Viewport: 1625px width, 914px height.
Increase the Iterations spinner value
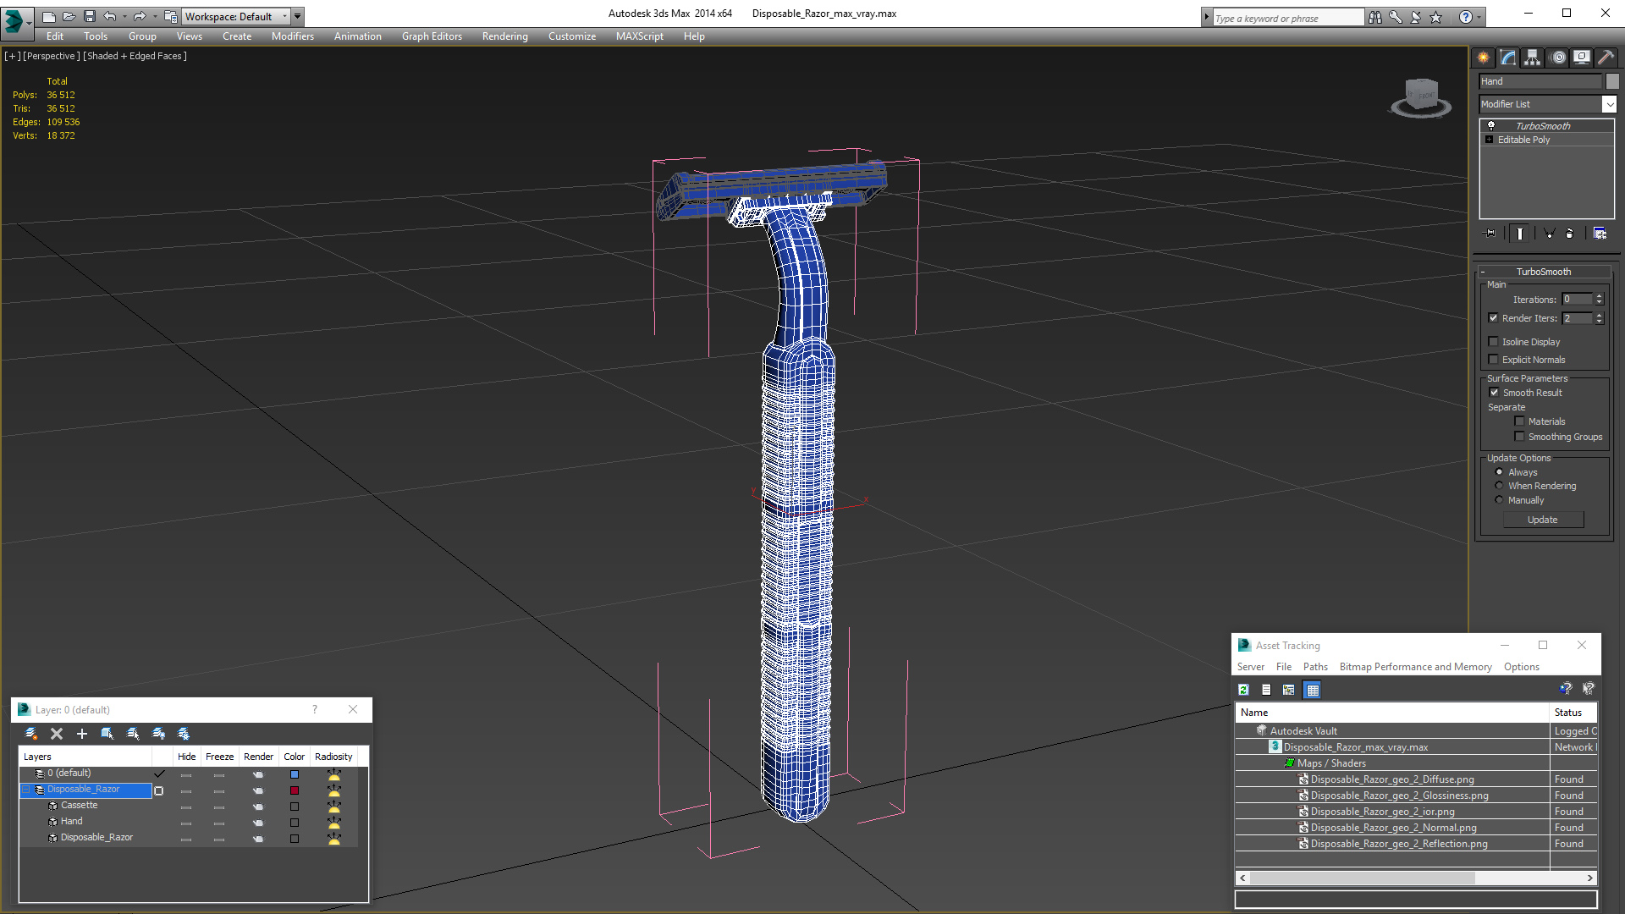[1600, 296]
